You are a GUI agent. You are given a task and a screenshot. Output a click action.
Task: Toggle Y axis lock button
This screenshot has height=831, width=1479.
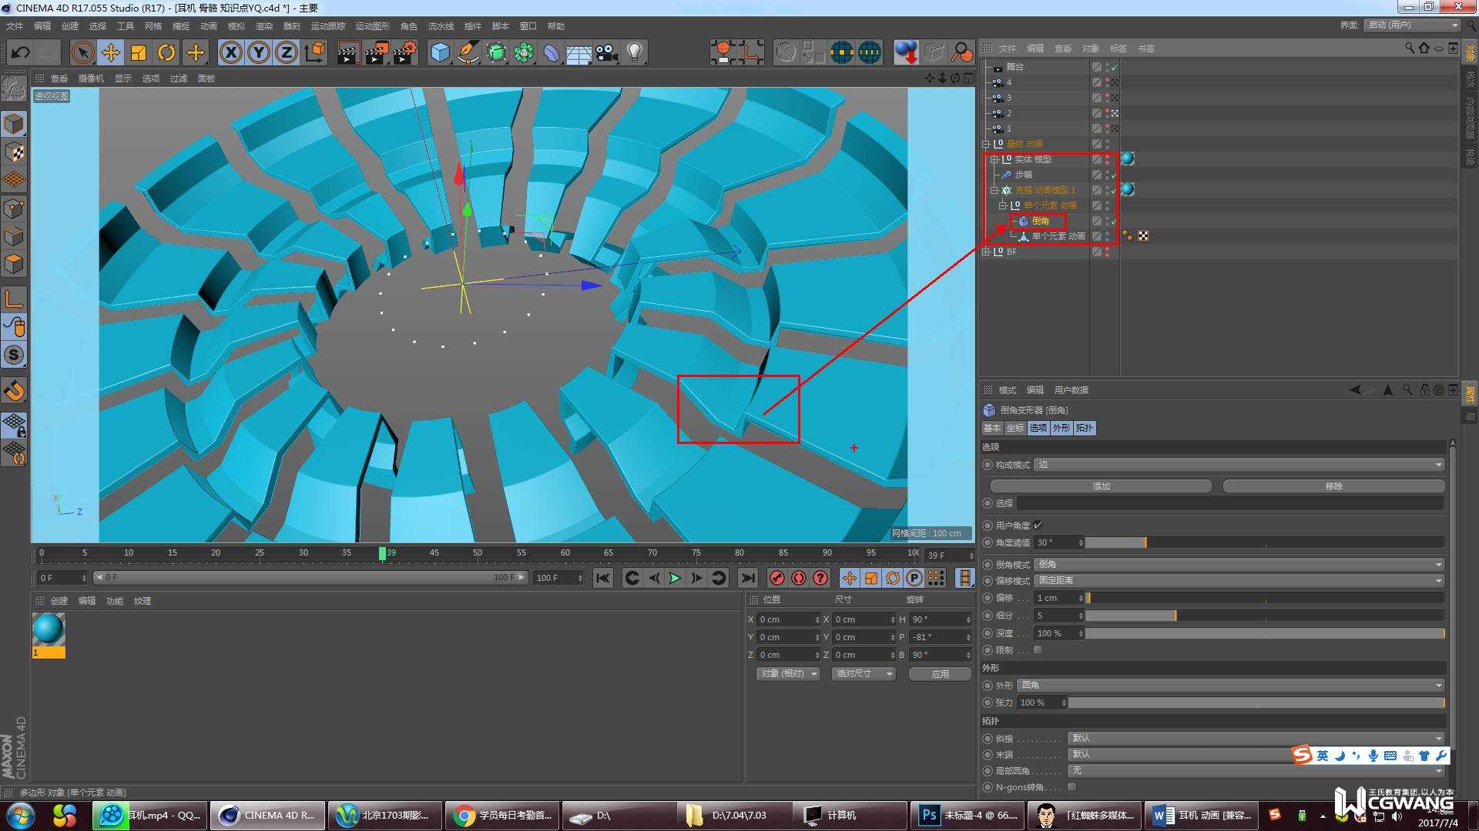click(259, 52)
